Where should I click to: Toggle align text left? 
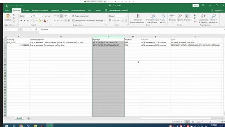(x=55, y=20)
